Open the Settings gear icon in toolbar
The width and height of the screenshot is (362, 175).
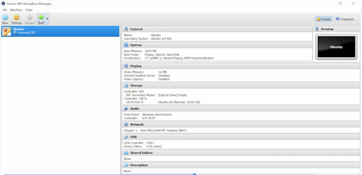(16, 17)
